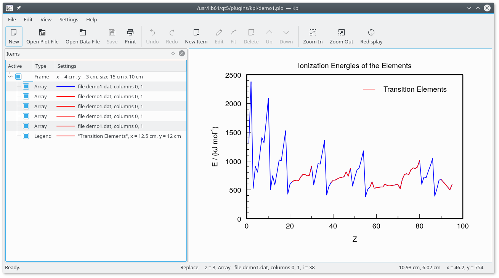Screen dimensions: 499x278
Task: Click the Save toolbar icon
Action: click(x=112, y=37)
